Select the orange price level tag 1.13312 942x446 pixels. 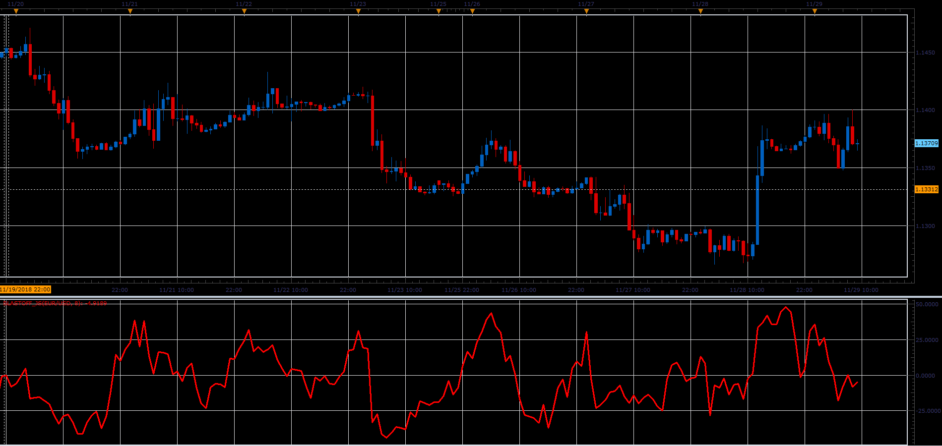pos(926,189)
